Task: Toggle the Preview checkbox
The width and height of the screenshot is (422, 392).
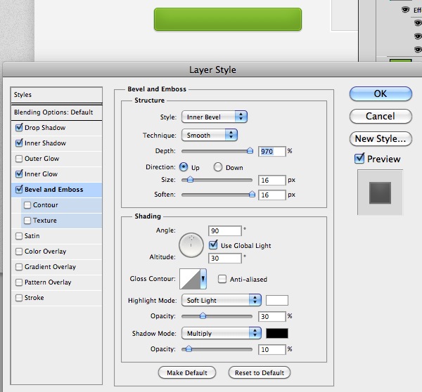Action: point(359,158)
